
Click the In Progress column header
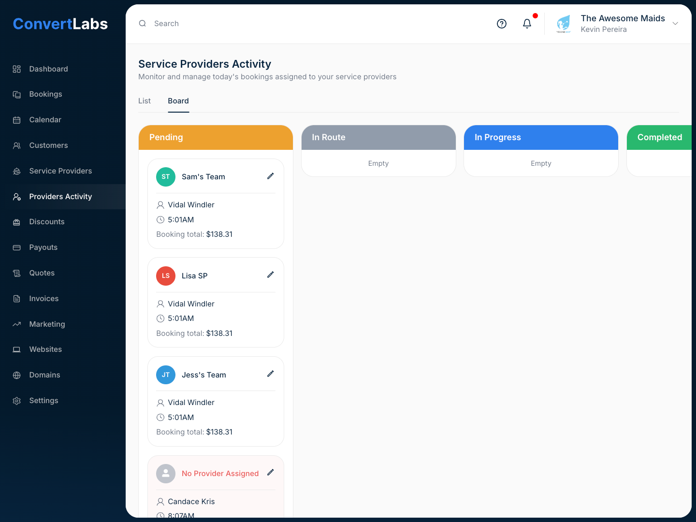[541, 137]
